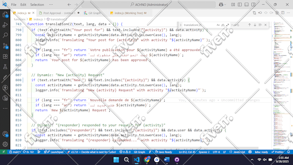Go back in navigation history
Screen dimensions: 293x165
(69, 4)
